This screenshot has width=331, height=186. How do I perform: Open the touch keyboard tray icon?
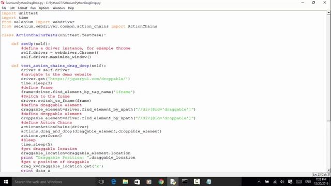pyautogui.click(x=299, y=181)
